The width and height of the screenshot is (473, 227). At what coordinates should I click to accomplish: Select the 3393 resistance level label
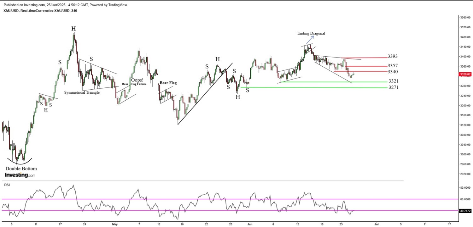pyautogui.click(x=393, y=57)
